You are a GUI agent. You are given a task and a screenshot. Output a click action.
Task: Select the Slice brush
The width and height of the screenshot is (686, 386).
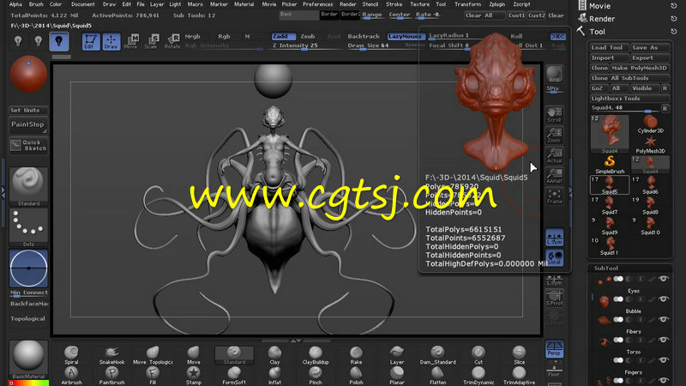click(519, 355)
